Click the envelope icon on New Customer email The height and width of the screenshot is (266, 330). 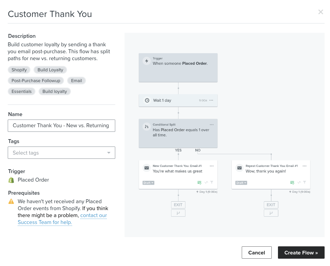pos(146,168)
